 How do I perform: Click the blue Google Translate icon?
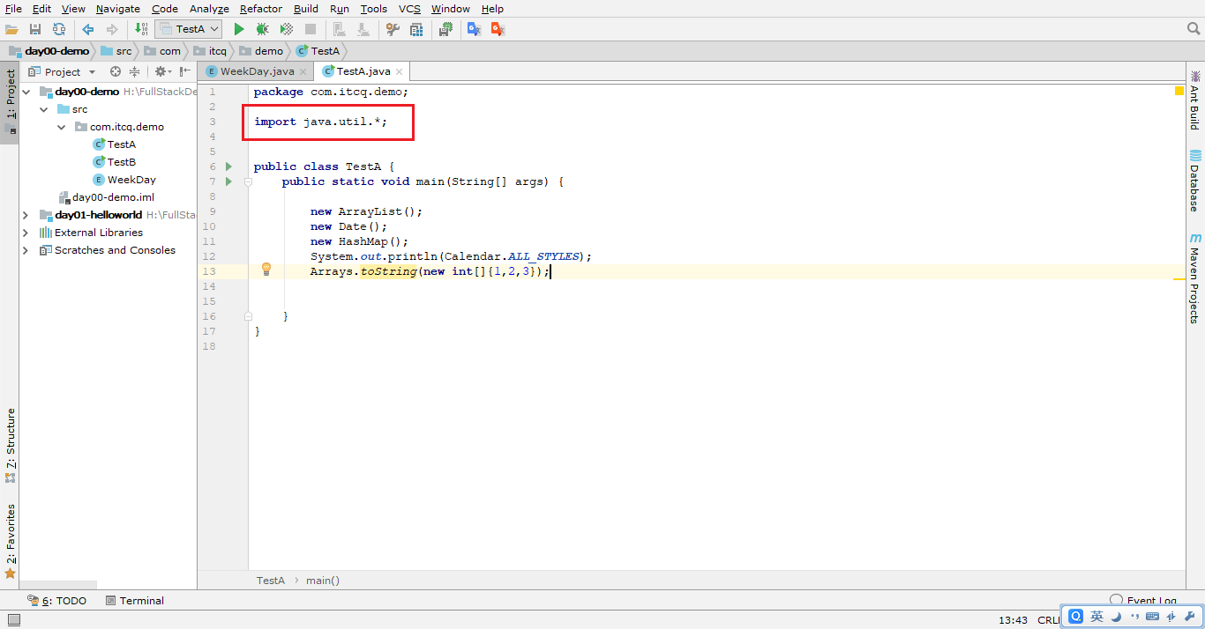(474, 29)
